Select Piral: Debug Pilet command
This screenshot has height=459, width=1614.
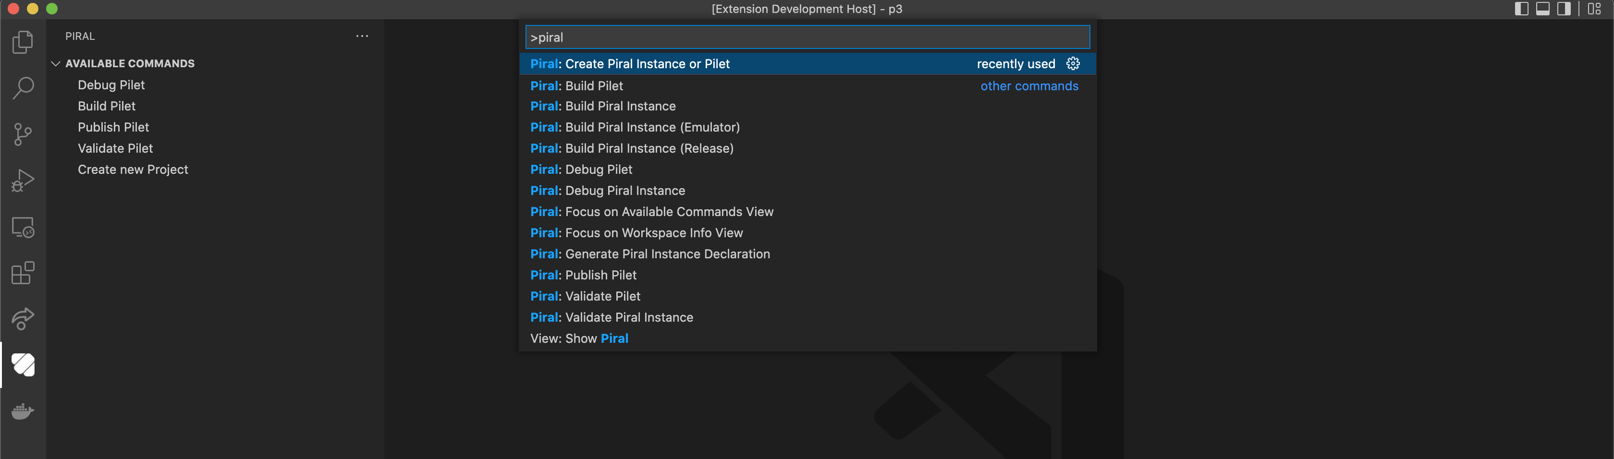point(581,169)
